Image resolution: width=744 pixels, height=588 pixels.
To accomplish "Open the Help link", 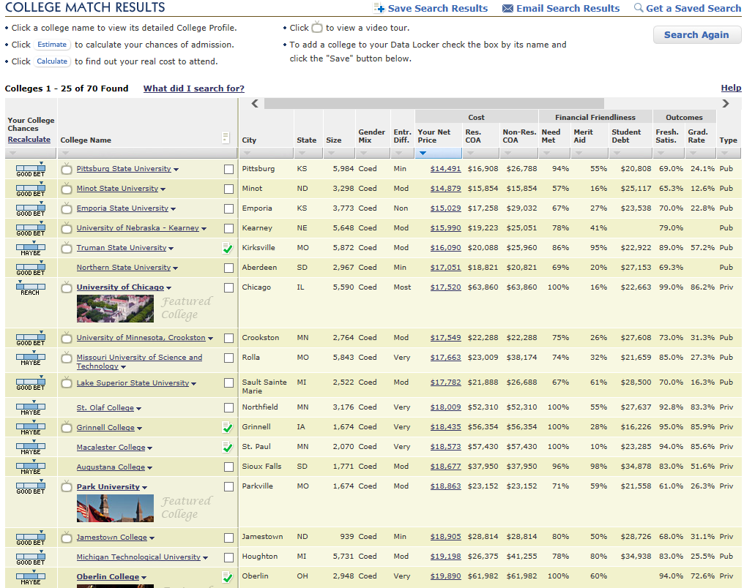I will click(x=731, y=88).
